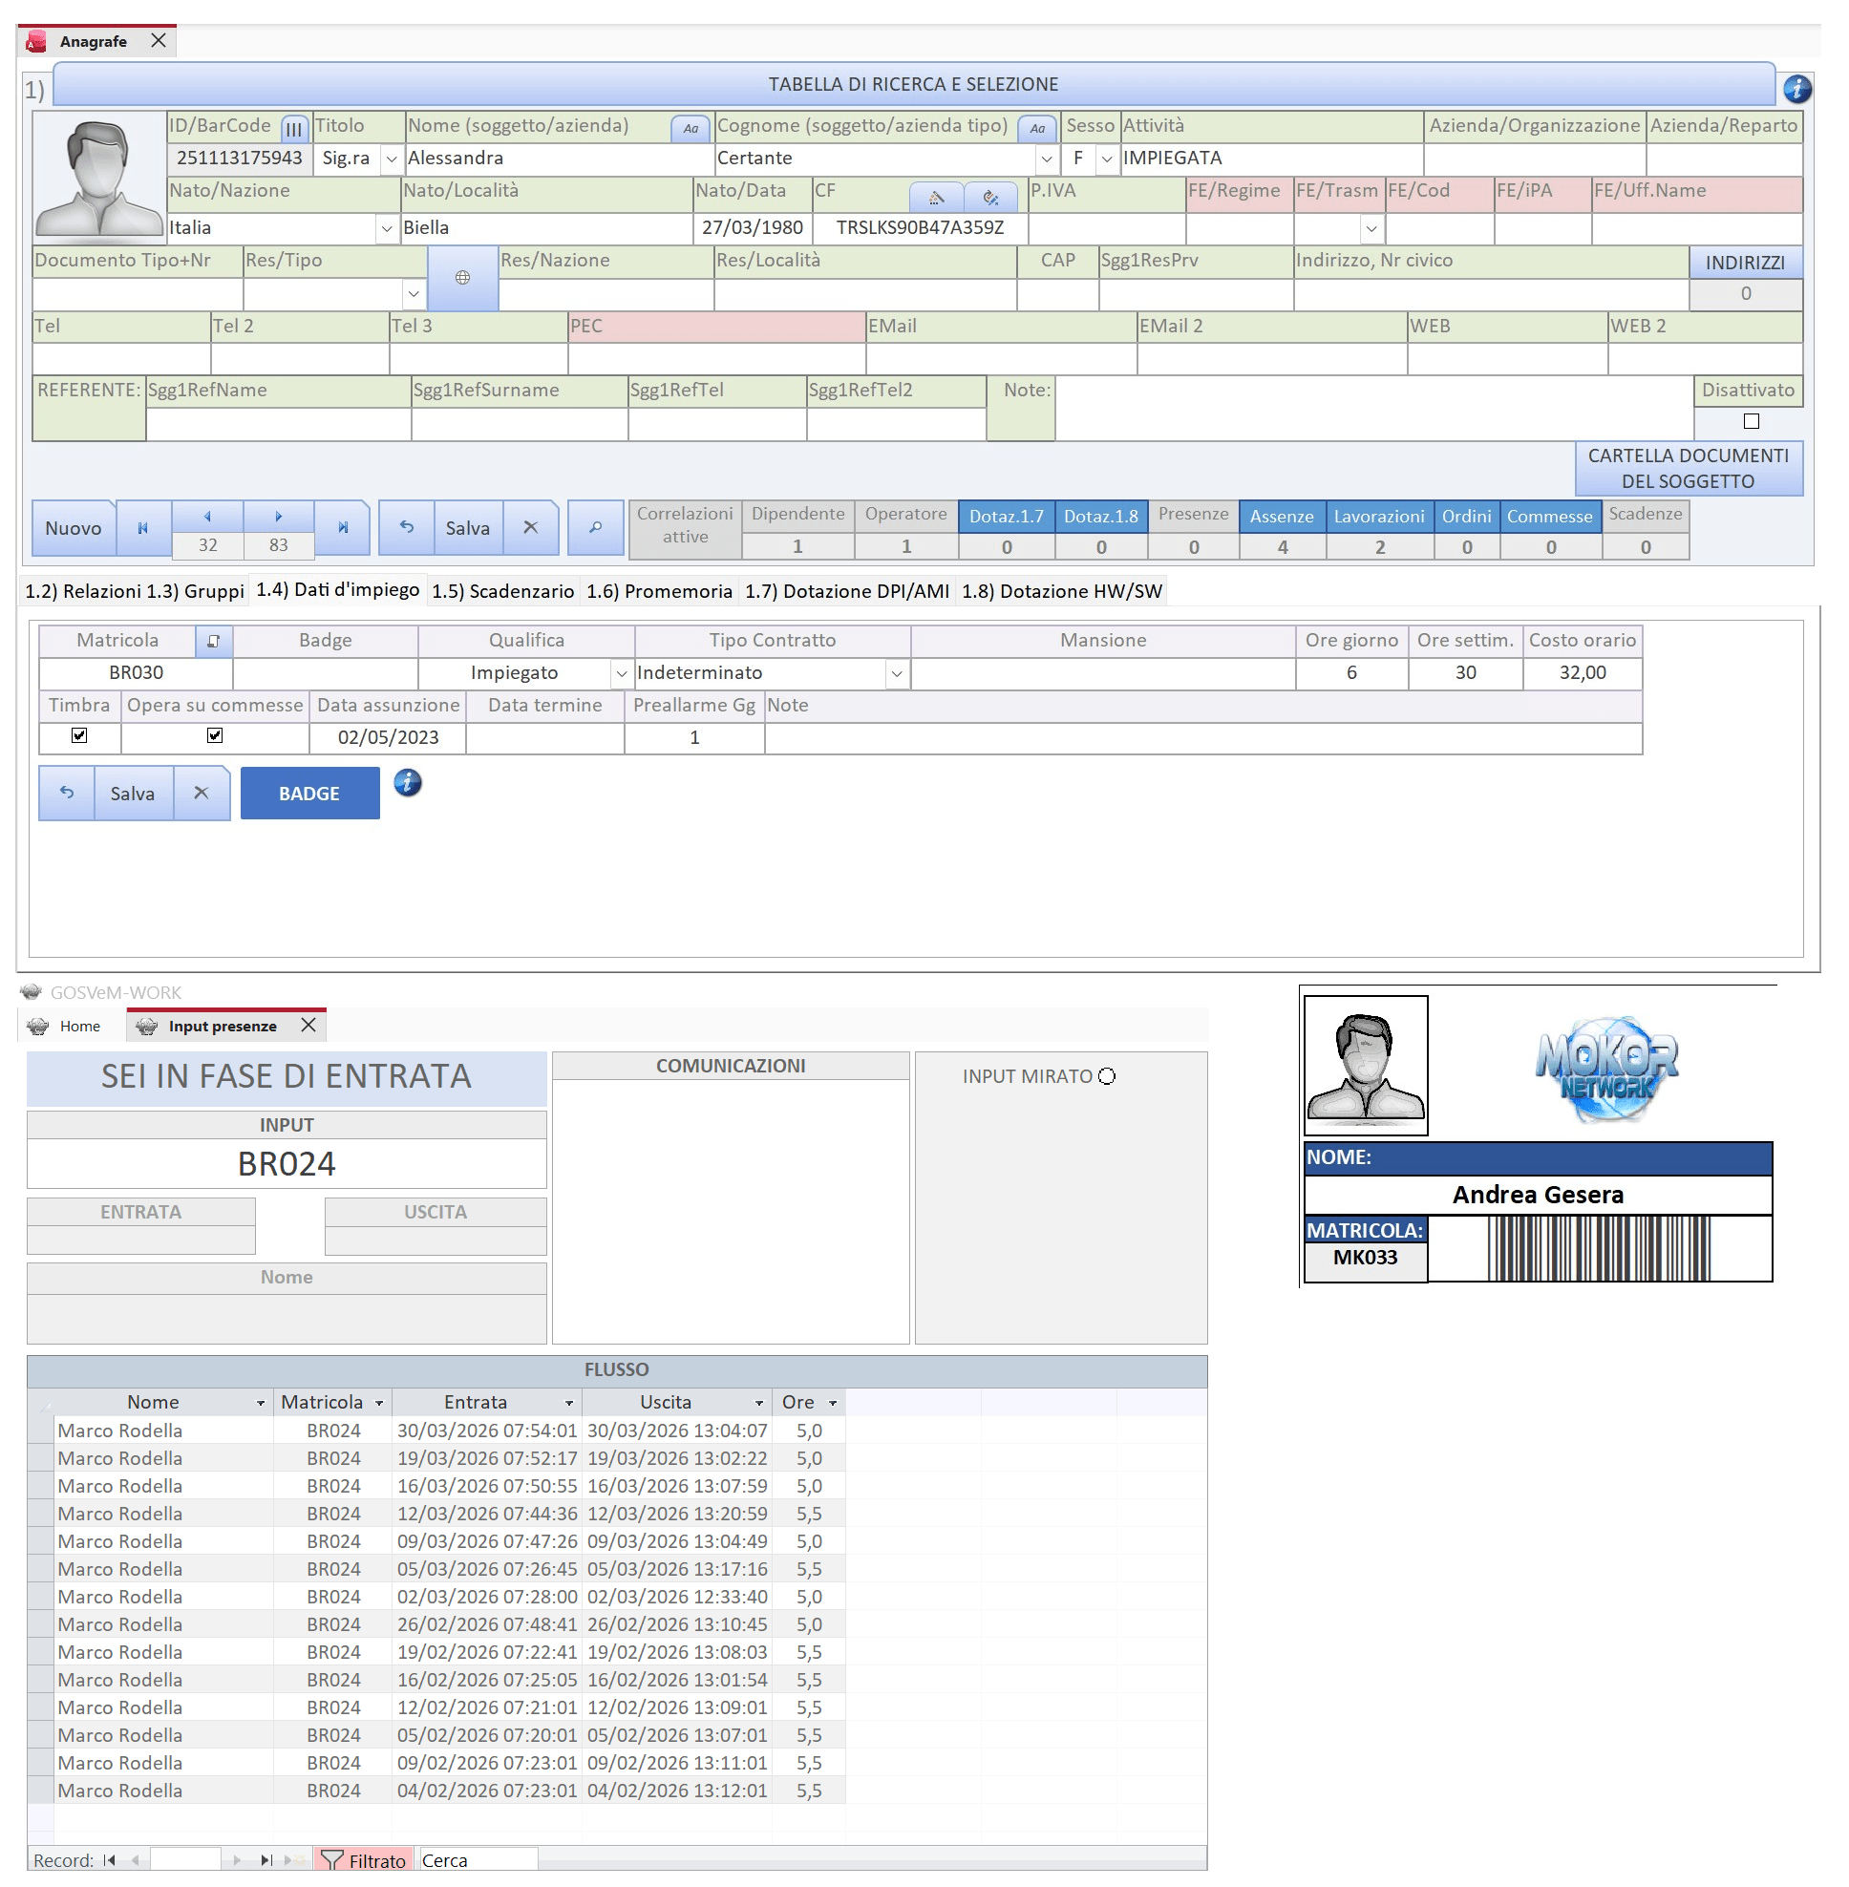
Task: Click the Matricola generator icon
Action: point(214,640)
